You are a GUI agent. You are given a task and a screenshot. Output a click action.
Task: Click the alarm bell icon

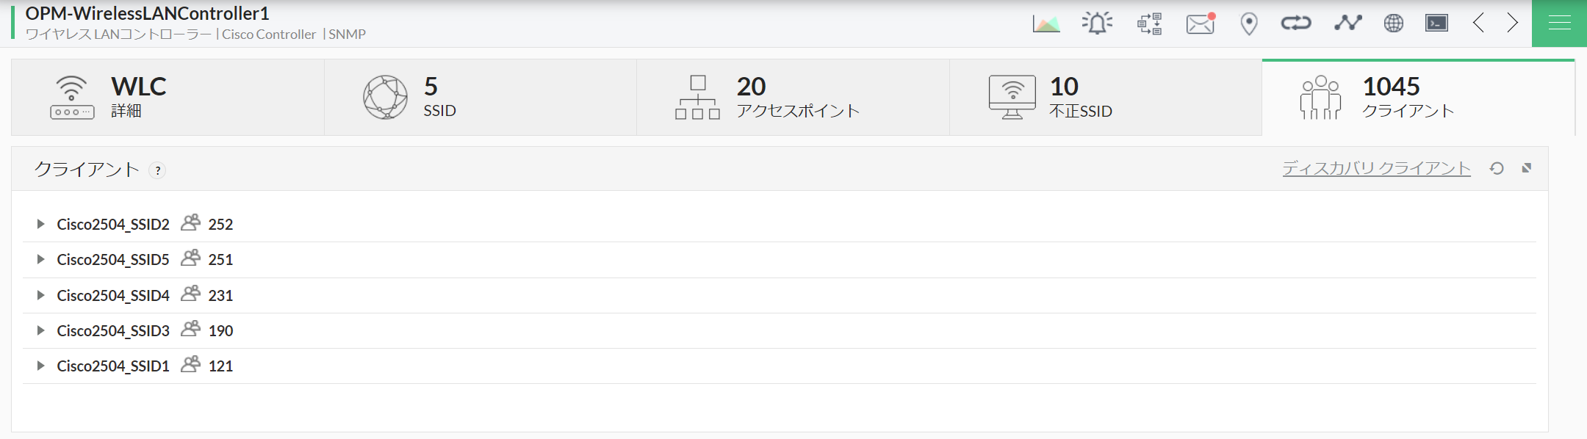pyautogui.click(x=1097, y=23)
